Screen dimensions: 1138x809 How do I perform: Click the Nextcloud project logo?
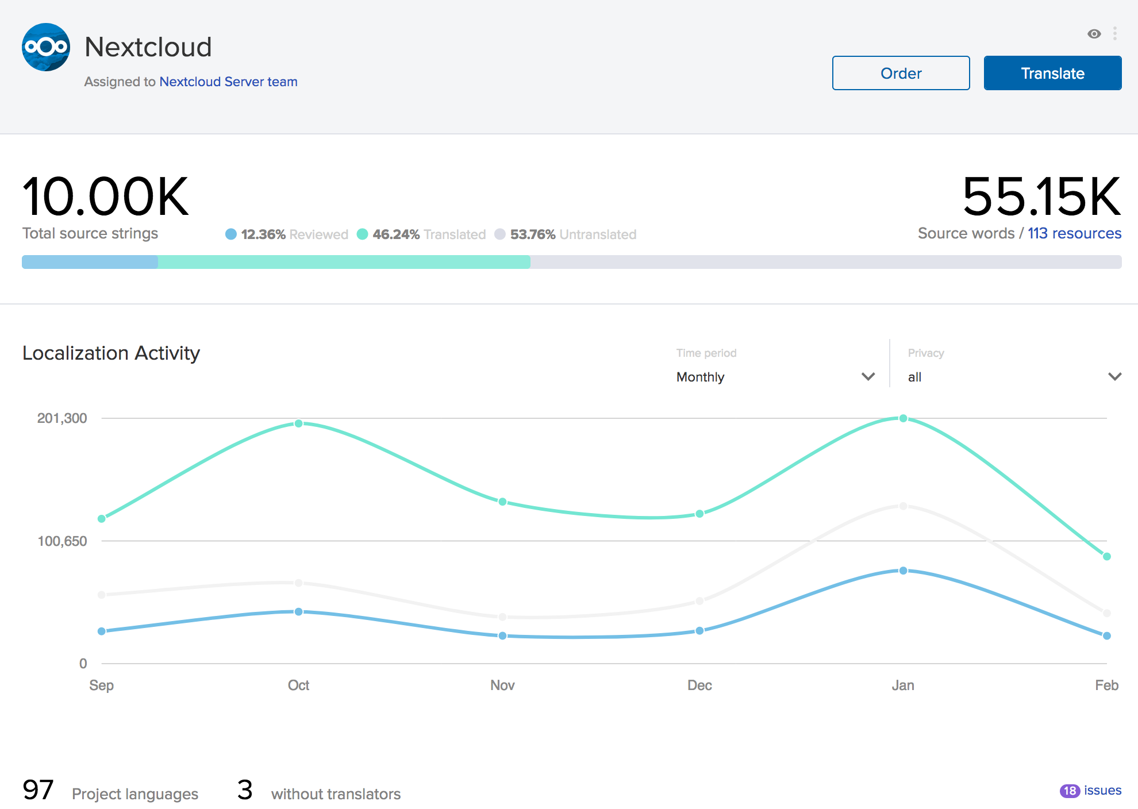click(46, 47)
